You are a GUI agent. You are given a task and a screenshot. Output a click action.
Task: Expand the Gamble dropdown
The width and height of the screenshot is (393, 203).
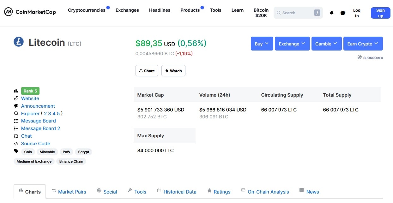coord(327,44)
